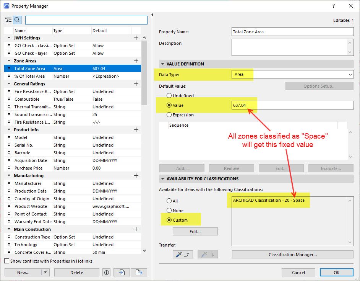Image resolution: width=360 pixels, height=281 pixels.
Task: Open the Data Type dropdown
Action: tap(350, 74)
